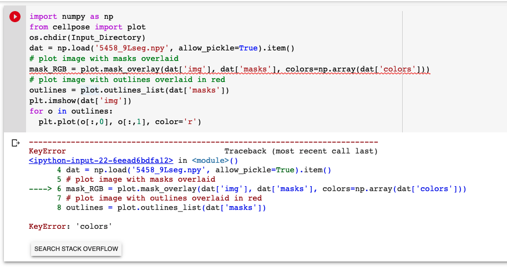Click the line "plt.imshow(dat['img'])"
Image resolution: width=507 pixels, height=267 pixels.
[80, 101]
